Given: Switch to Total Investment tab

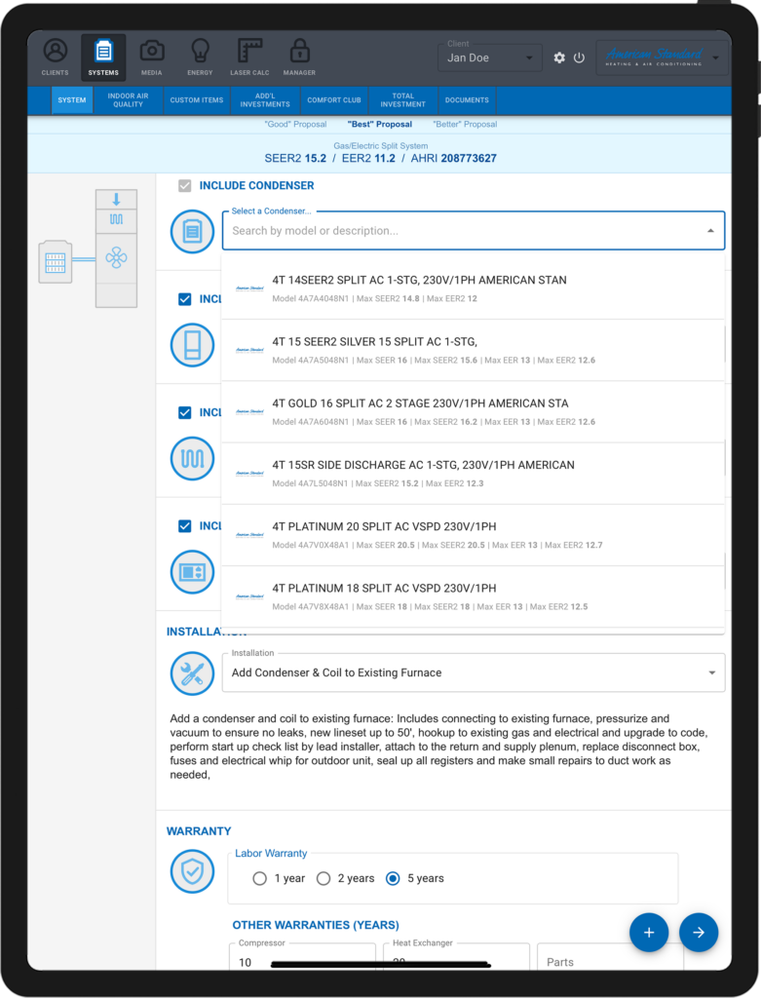Looking at the screenshot, I should (402, 100).
